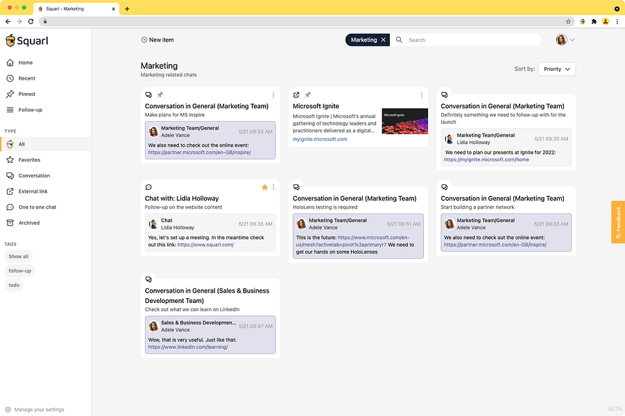Viewport: 625px width, 416px height.
Task: Focus the Search input field
Action: click(x=472, y=40)
